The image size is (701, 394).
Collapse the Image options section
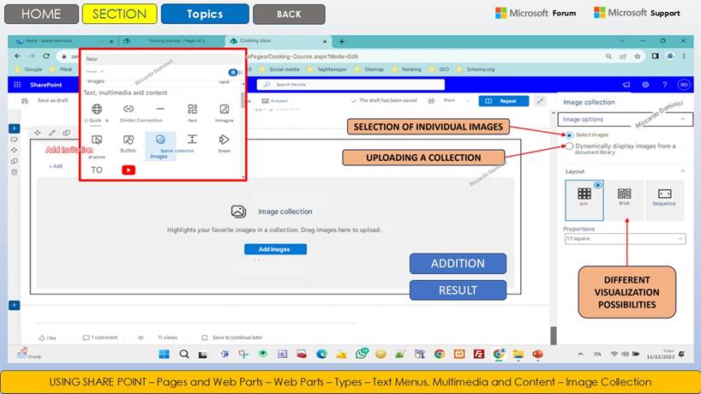[x=683, y=119]
